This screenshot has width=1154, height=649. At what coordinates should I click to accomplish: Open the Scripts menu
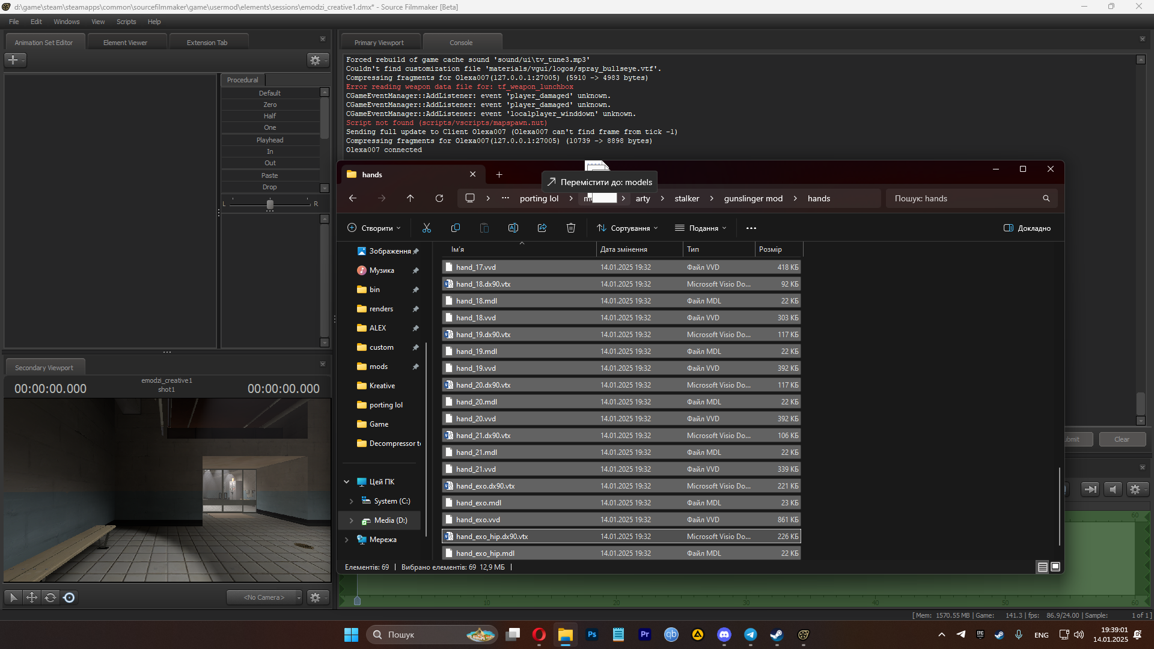coord(126,22)
